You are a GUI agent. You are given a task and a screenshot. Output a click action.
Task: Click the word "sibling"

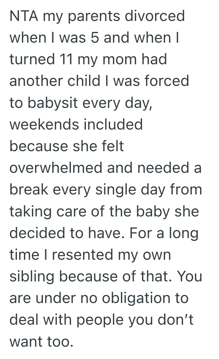32,276
